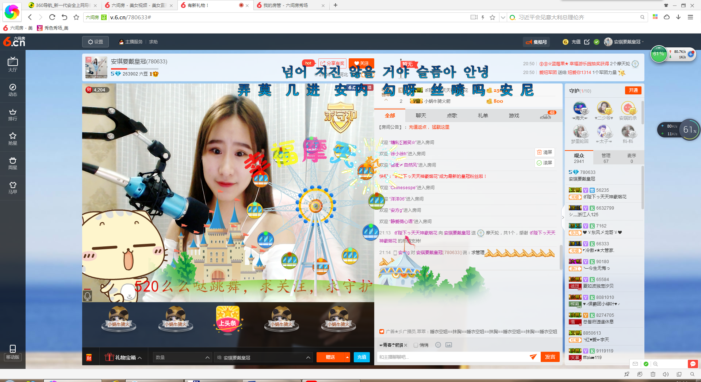
Task: Open a new browser tab with plus button
Action: click(336, 5)
